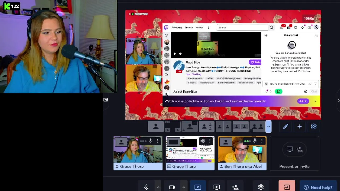The image size is (340, 191).
Task: Click the FREEPALESTINE tag
Action: pyautogui.click(x=226, y=83)
